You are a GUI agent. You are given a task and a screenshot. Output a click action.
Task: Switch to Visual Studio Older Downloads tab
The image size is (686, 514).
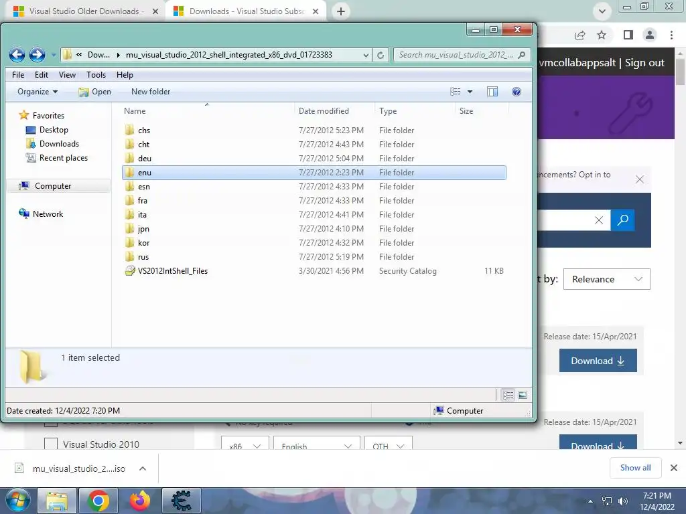[x=84, y=11]
